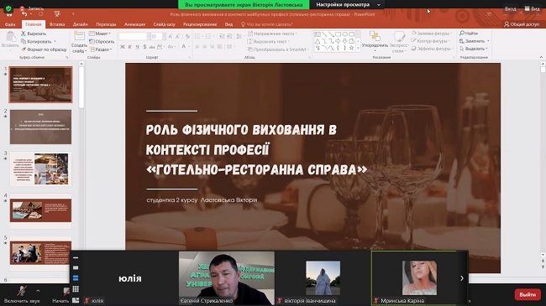Viewport: 546px width, 306px height.
Task: Click the increase indent icon
Action: tap(229, 36)
